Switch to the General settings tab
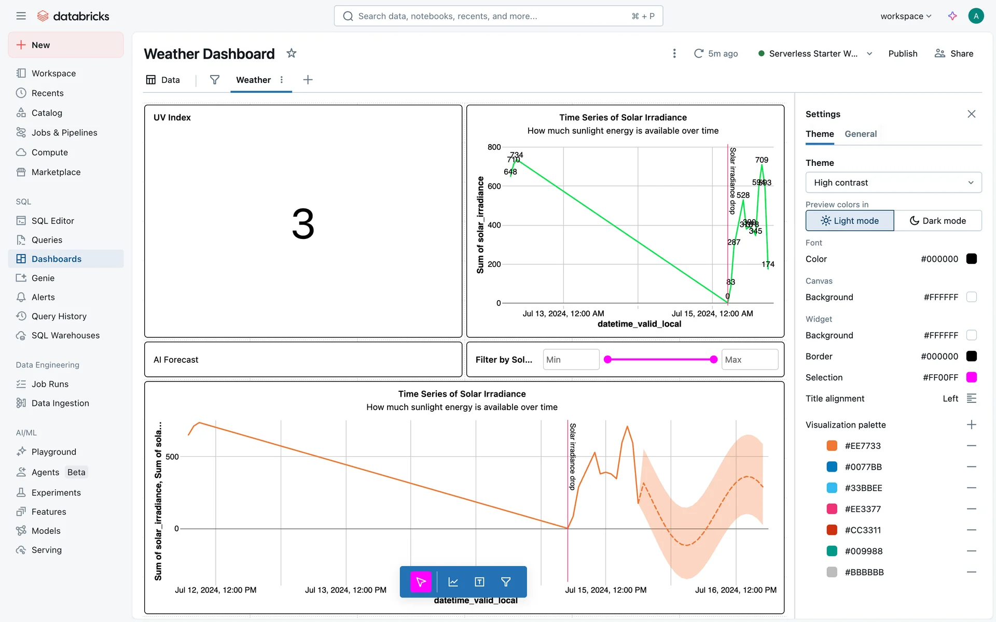 point(860,134)
